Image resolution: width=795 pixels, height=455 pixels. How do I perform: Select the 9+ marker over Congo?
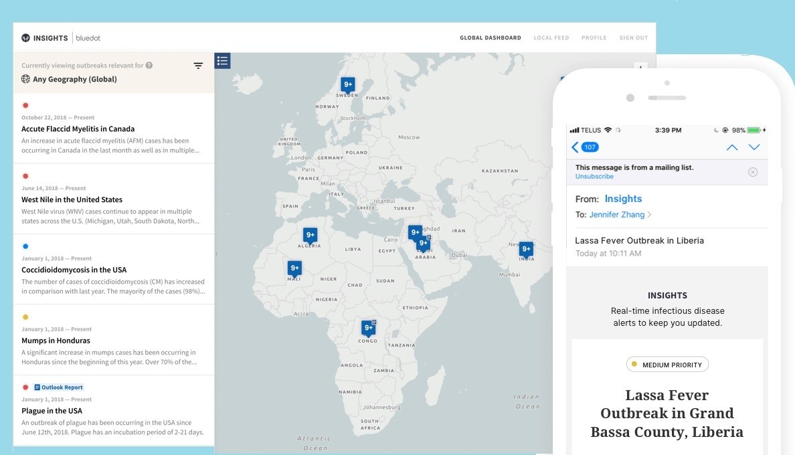point(369,328)
